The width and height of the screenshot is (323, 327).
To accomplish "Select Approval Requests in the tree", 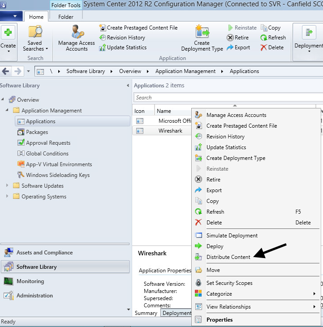I will pyautogui.click(x=44, y=143).
